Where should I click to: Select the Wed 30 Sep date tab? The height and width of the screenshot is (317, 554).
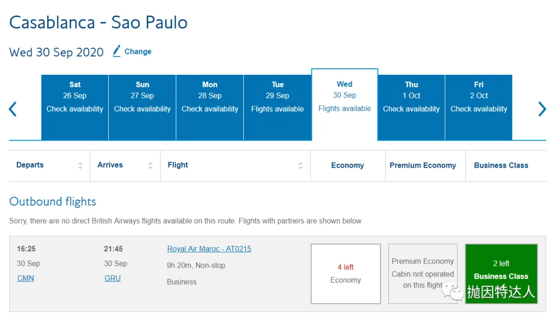point(345,105)
